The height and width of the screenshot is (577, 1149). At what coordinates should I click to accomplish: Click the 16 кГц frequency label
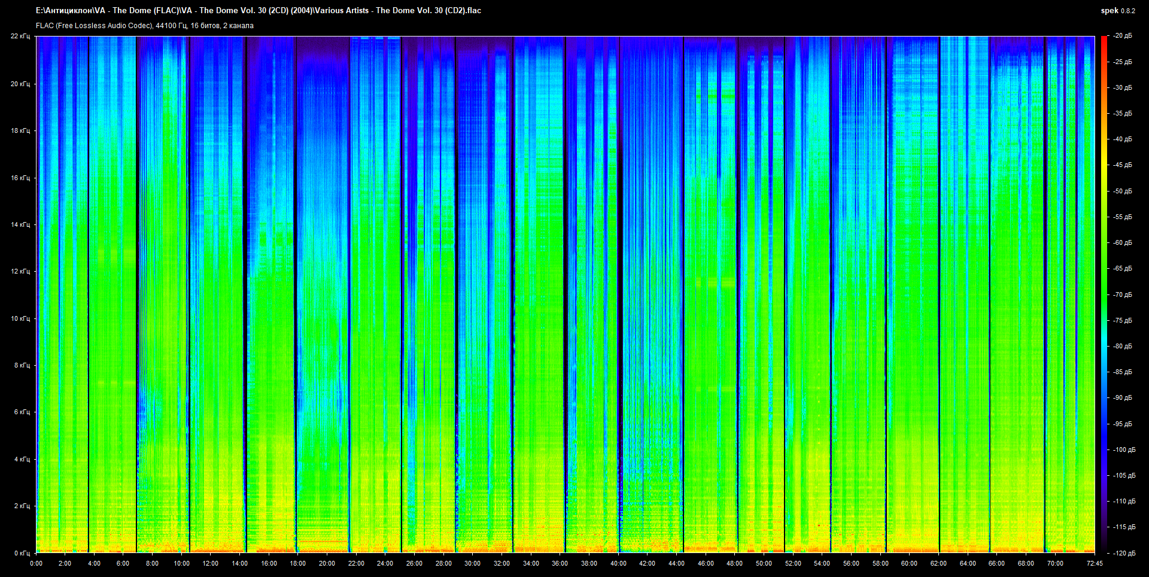click(x=20, y=178)
